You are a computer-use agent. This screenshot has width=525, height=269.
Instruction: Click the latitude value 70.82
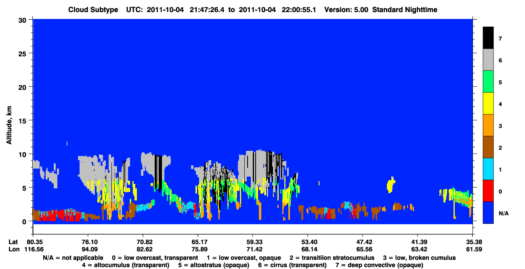tap(143, 242)
